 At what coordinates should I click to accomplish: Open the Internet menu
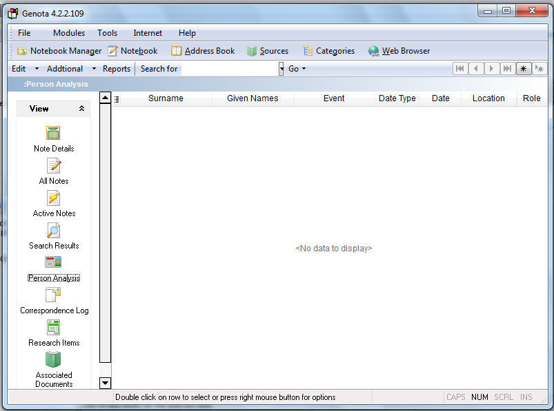[148, 33]
